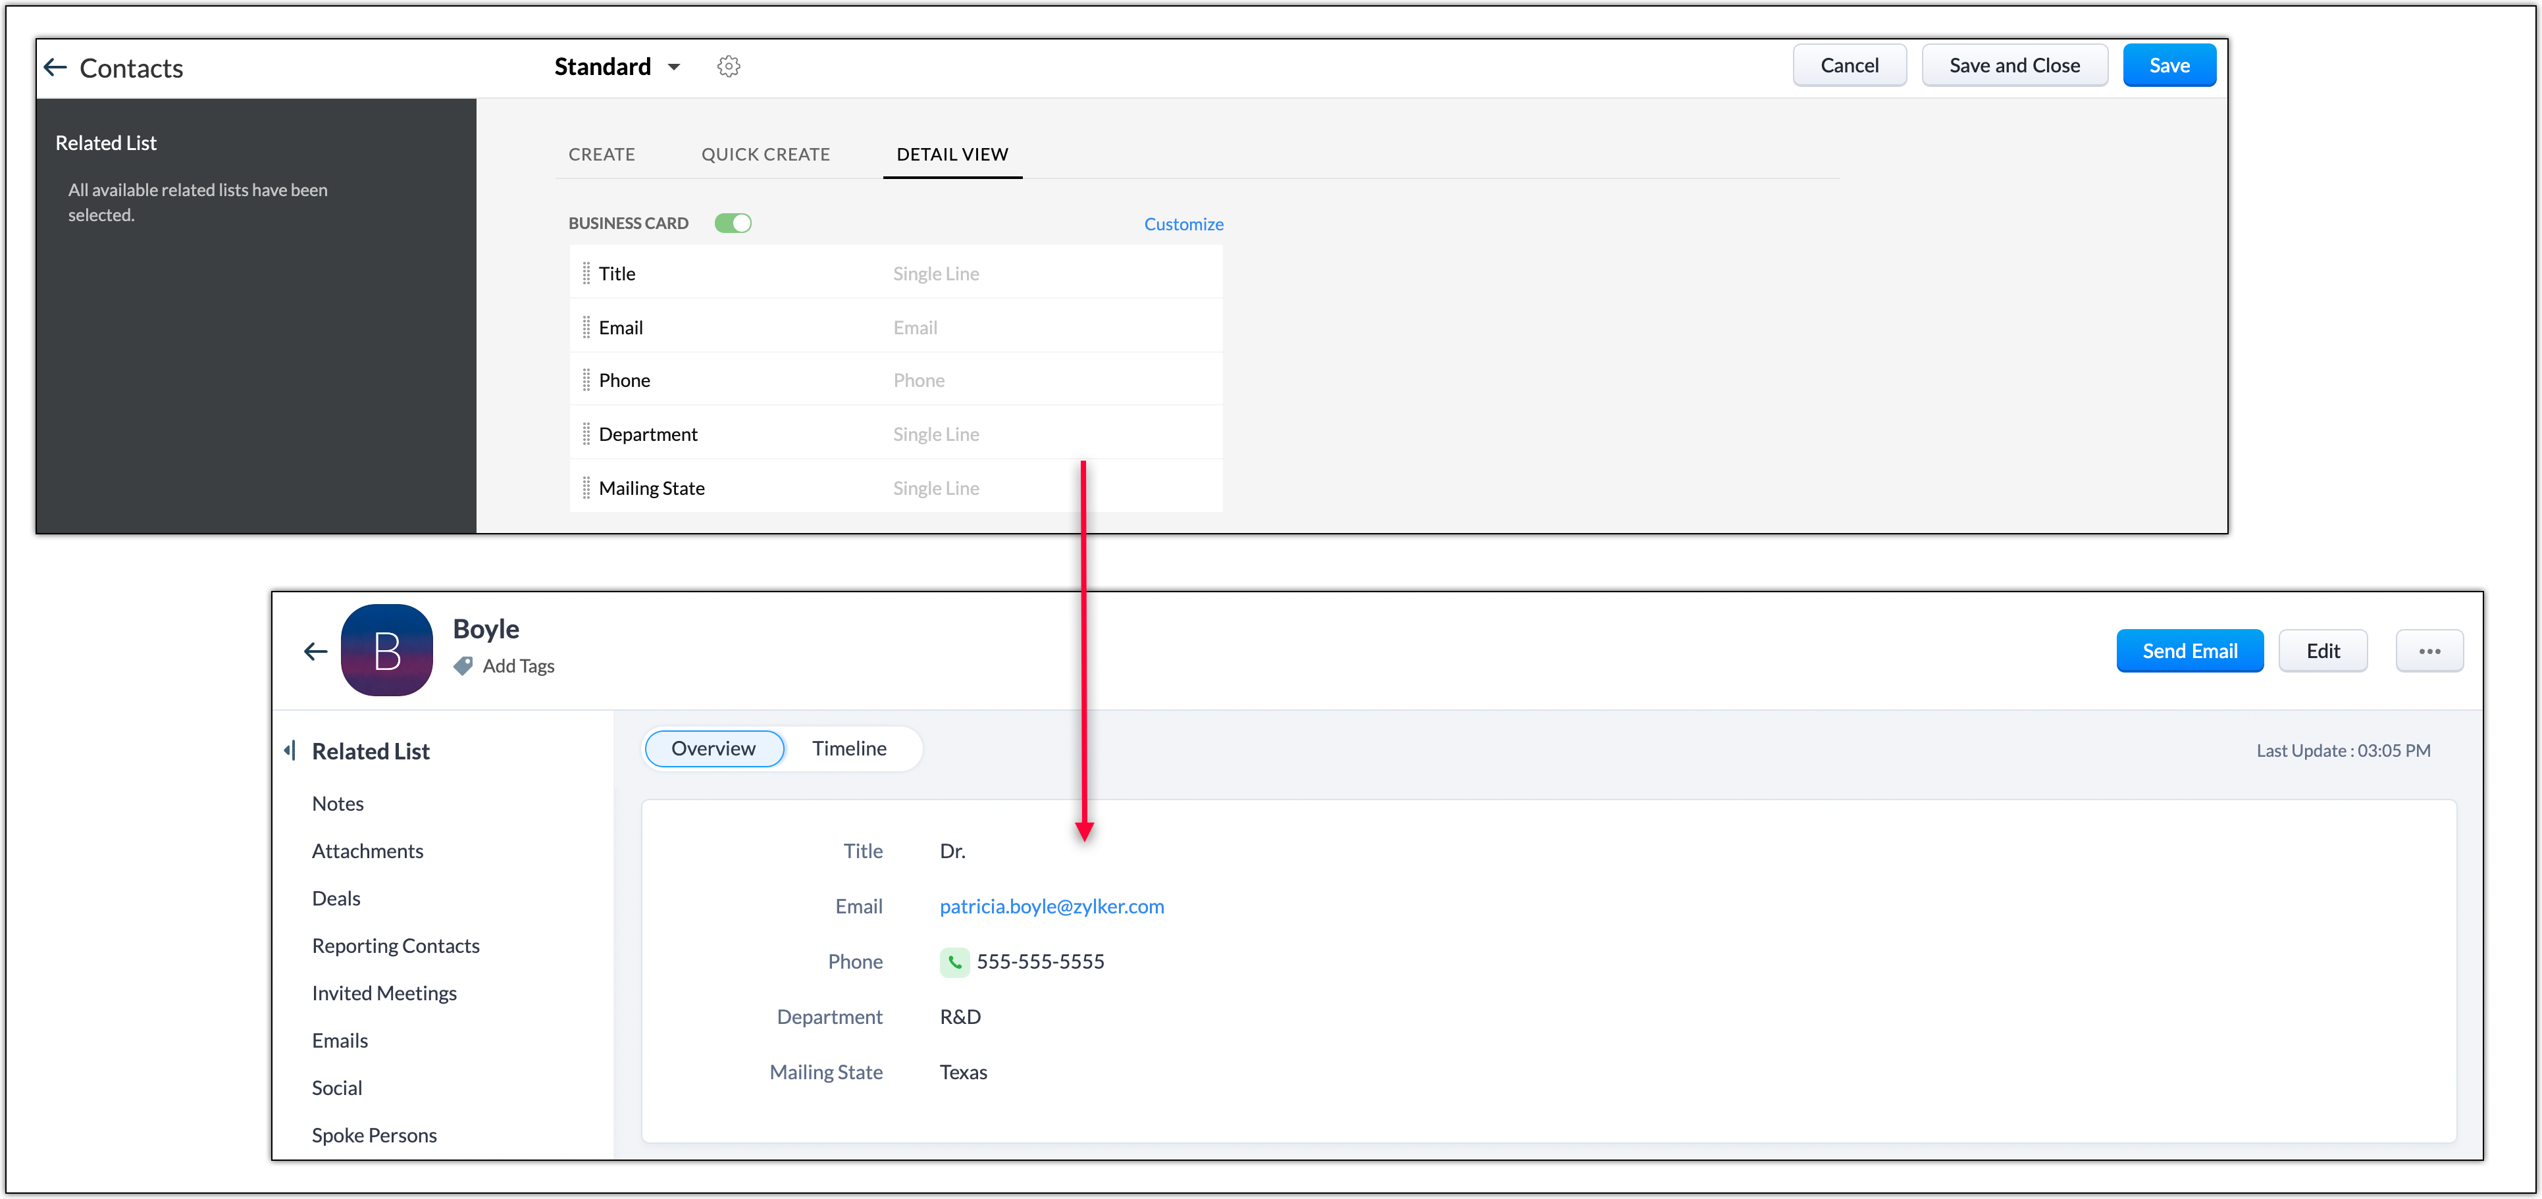The height and width of the screenshot is (1199, 2542).
Task: Switch to the Create tab
Action: click(x=601, y=154)
